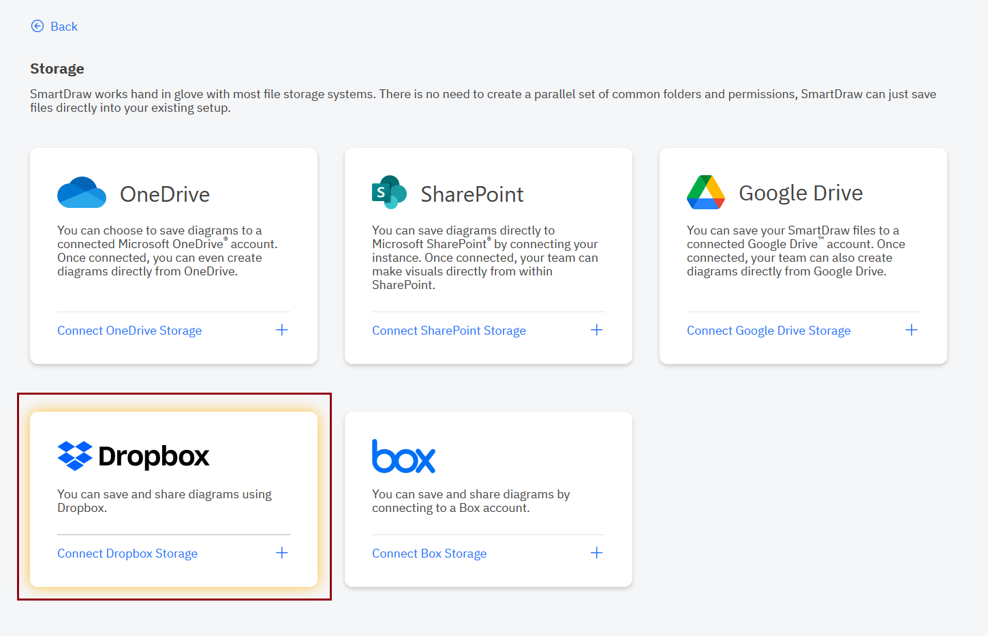Viewport: 988px width, 636px height.
Task: Open the Connect OneDrive Storage link
Action: coord(129,330)
